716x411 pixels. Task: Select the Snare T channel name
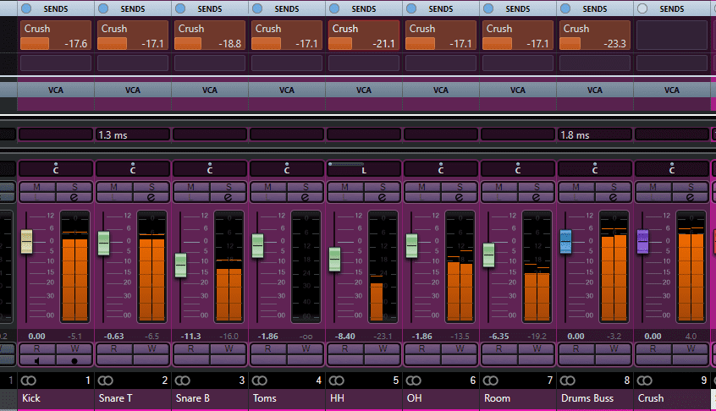point(115,398)
